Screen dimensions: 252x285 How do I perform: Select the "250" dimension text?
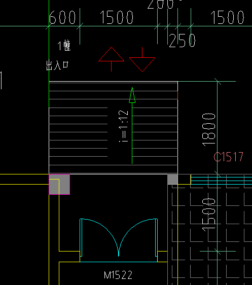(182, 41)
